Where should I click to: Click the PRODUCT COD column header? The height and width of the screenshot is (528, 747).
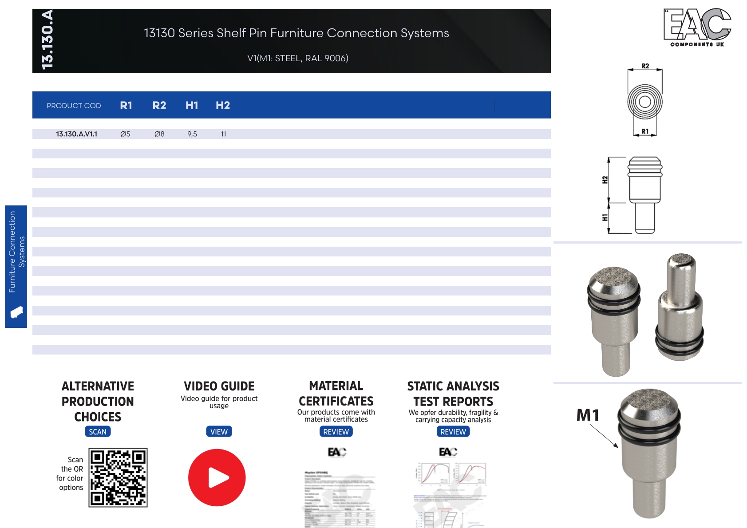[74, 106]
